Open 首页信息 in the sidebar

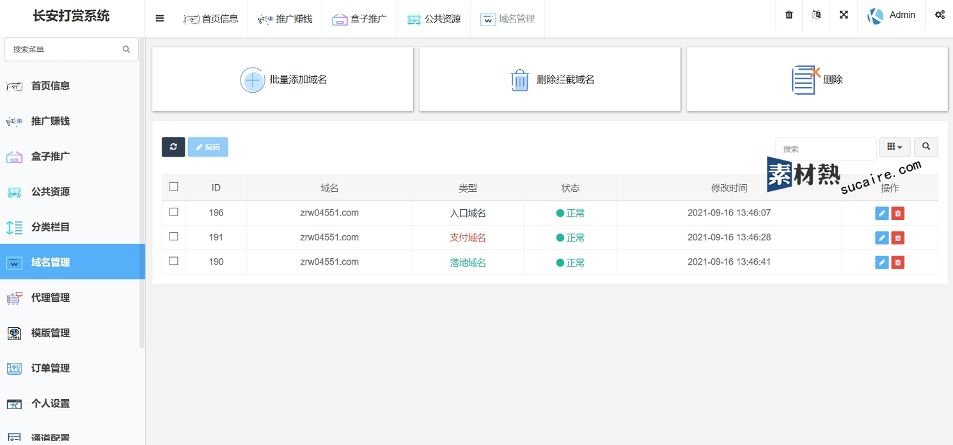pyautogui.click(x=72, y=86)
